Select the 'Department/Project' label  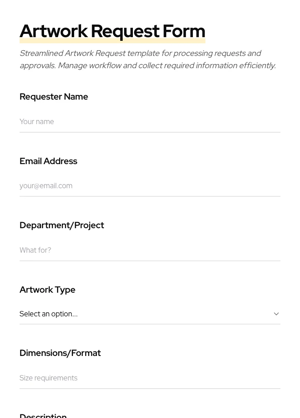[x=62, y=225]
